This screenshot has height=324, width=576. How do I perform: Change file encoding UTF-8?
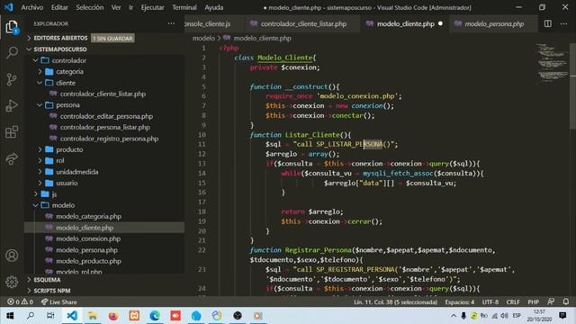pyautogui.click(x=490, y=302)
